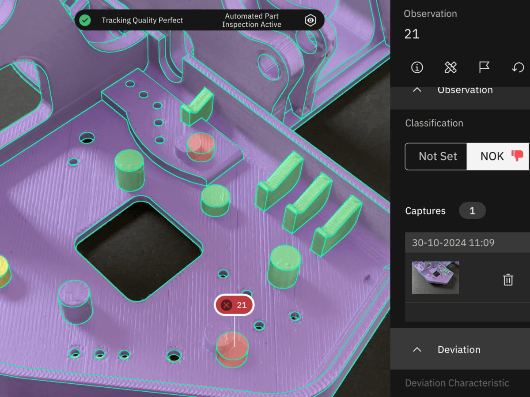Collapse the Deviation section chevron
This screenshot has height=397, width=530.
point(416,349)
